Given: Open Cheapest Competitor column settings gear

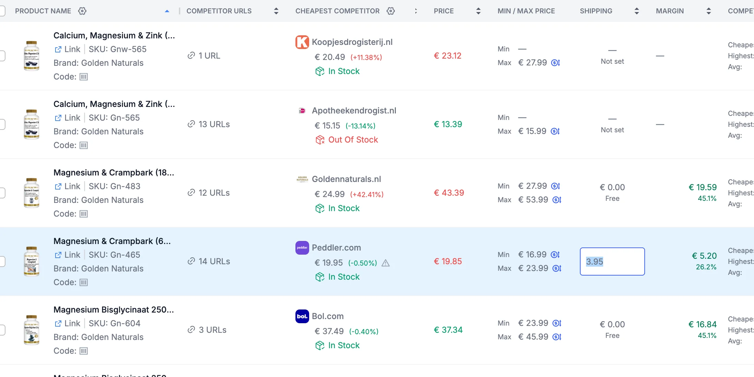Looking at the screenshot, I should coord(391,11).
